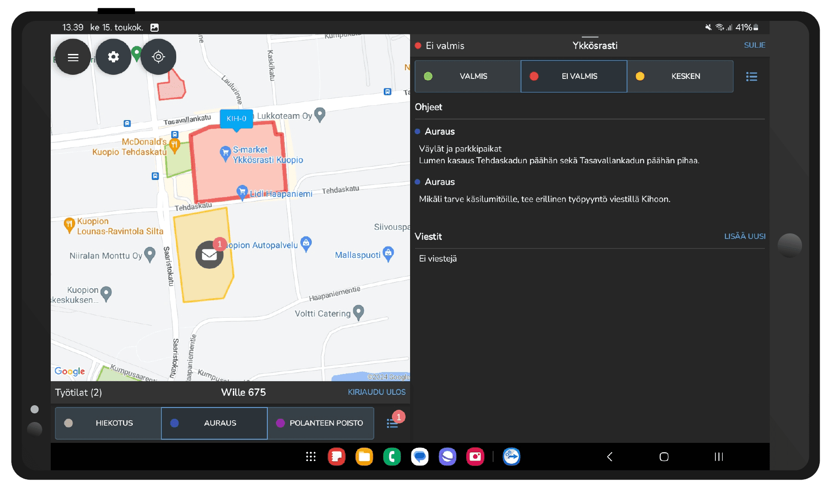The height and width of the screenshot is (490, 831).
Task: Log out using KIRJAUDU ULOS
Action: (x=377, y=392)
